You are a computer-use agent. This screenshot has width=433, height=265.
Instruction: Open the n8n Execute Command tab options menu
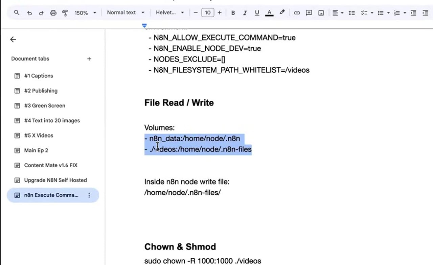pos(89,195)
